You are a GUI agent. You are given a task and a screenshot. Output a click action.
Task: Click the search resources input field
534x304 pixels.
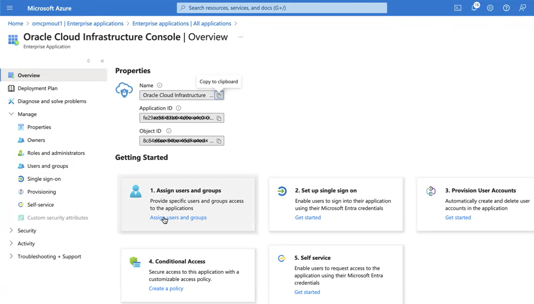tap(281, 8)
